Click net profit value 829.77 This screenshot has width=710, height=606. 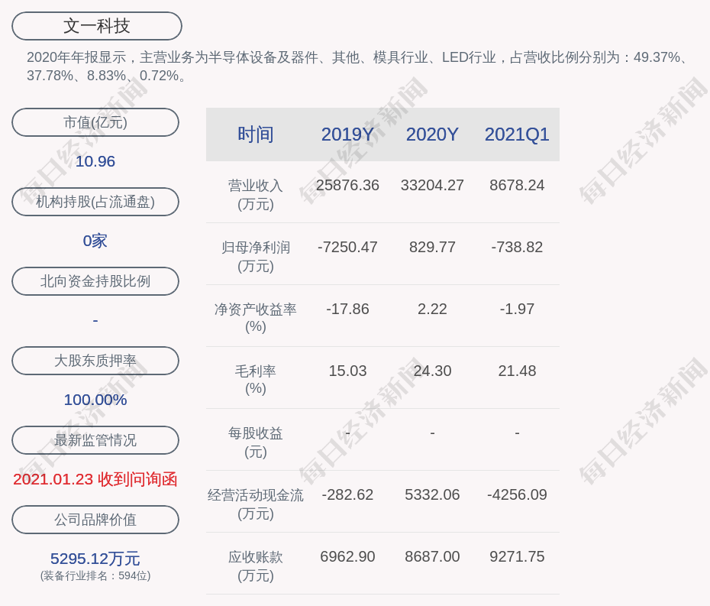tap(432, 247)
